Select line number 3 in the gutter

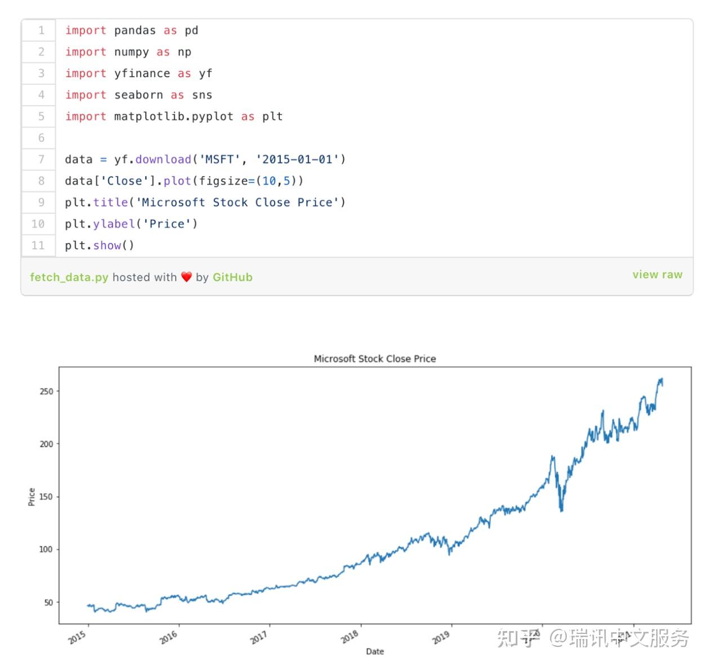[x=41, y=73]
